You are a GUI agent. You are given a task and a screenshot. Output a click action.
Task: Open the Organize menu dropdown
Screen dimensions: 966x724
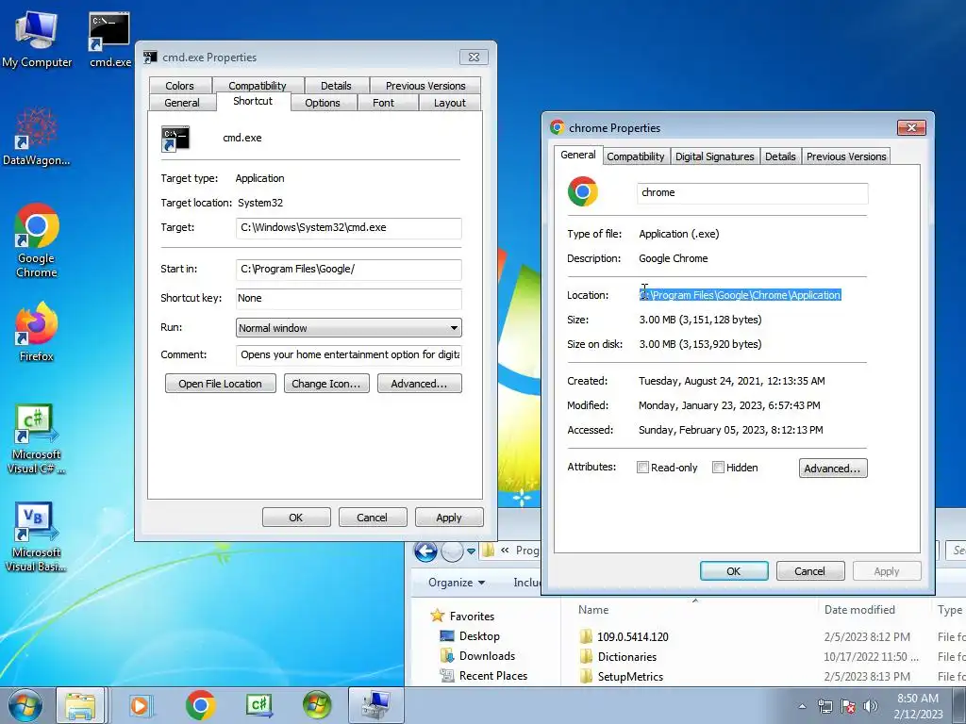pyautogui.click(x=457, y=583)
